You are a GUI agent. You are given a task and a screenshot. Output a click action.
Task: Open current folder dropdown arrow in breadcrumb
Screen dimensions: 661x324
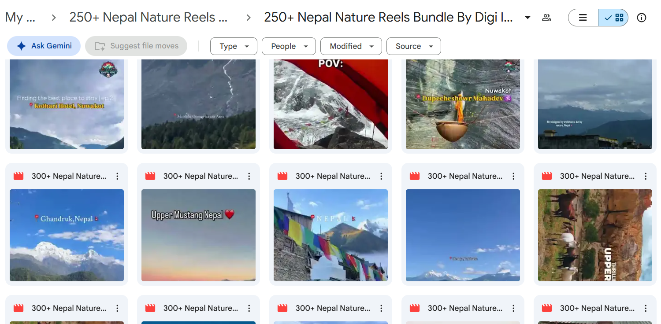coord(527,18)
